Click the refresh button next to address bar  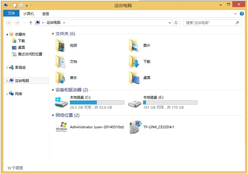click(176, 23)
